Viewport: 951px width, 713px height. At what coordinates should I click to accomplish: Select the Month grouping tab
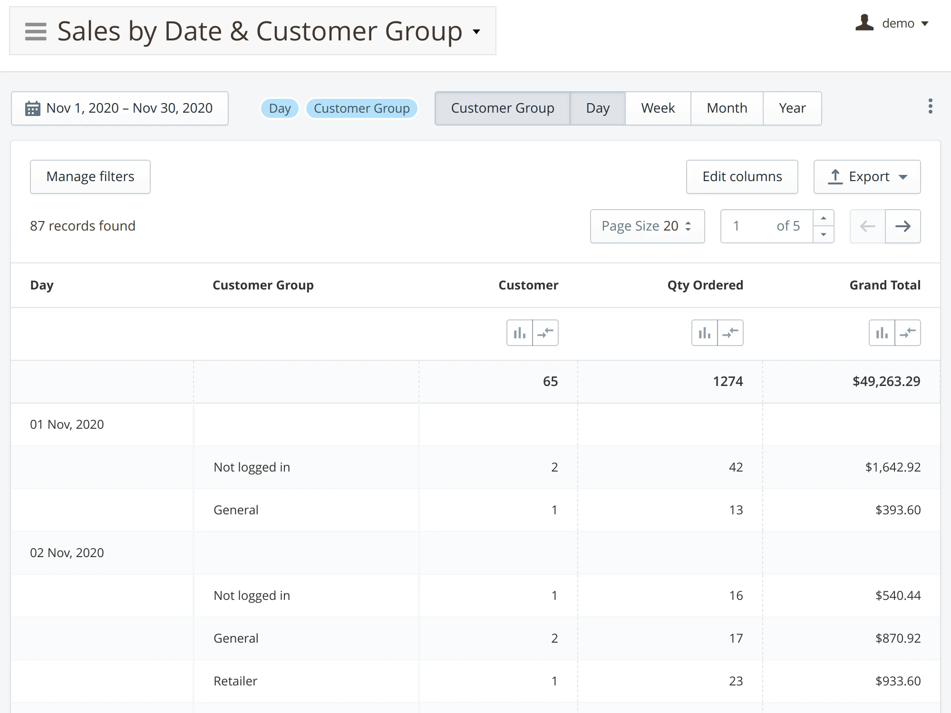[x=727, y=108]
